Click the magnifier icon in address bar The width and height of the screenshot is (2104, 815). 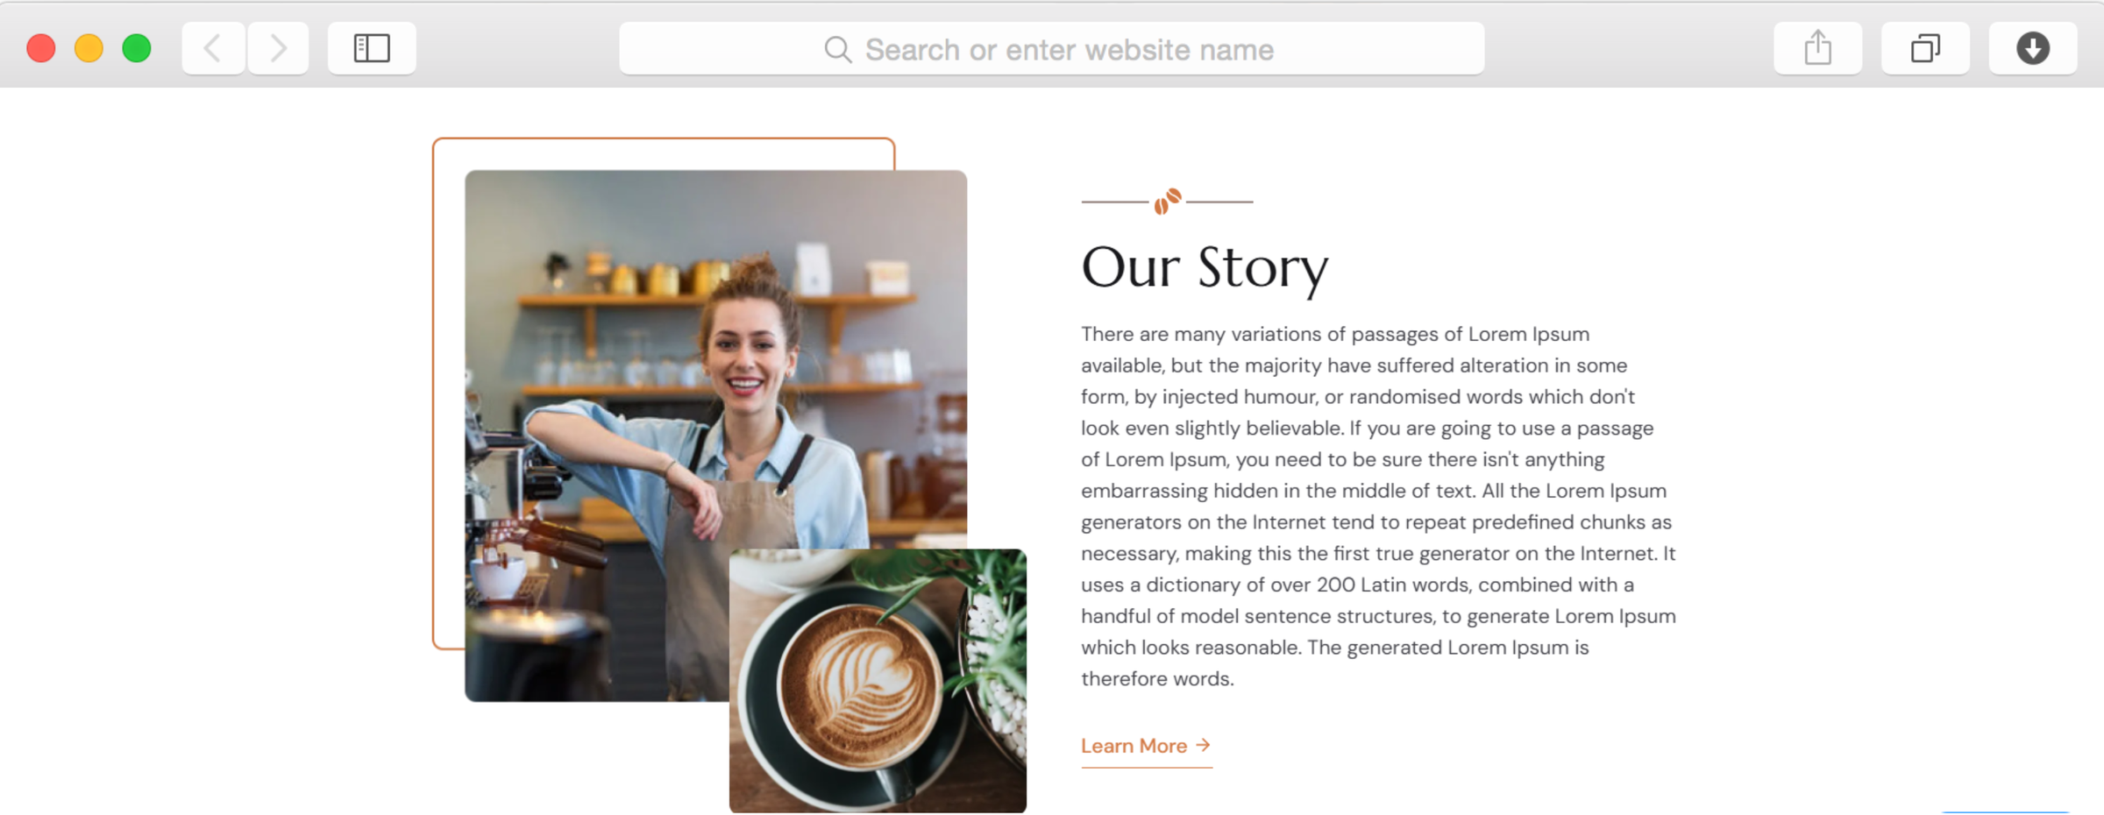point(837,50)
